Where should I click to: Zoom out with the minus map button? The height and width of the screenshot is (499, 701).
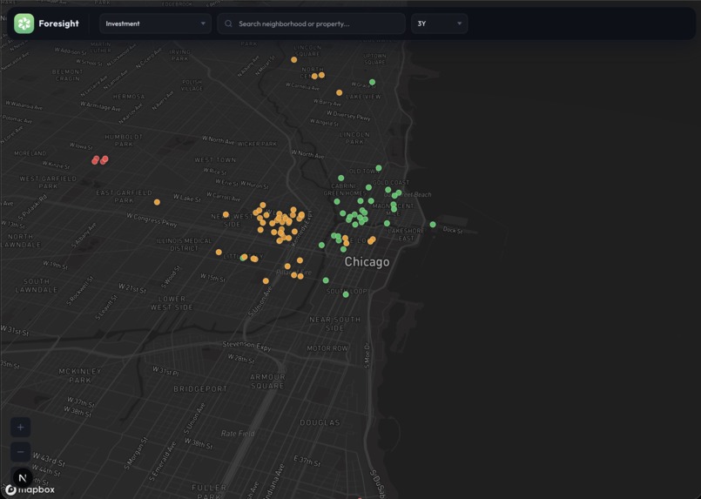coord(21,452)
